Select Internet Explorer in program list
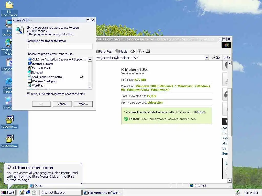 [41, 64]
